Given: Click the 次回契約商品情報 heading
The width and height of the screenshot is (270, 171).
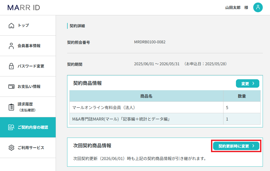Looking at the screenshot, I should [92, 146].
